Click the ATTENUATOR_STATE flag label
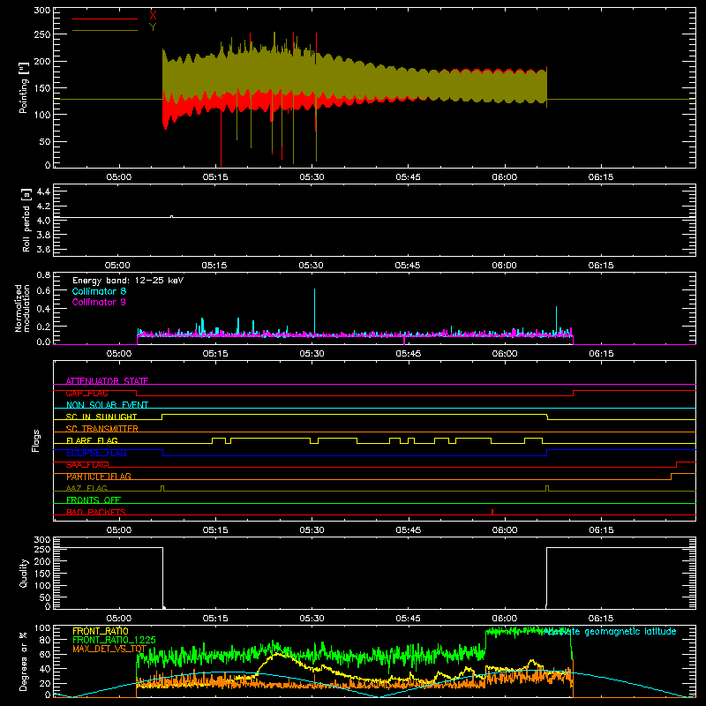 [x=107, y=381]
